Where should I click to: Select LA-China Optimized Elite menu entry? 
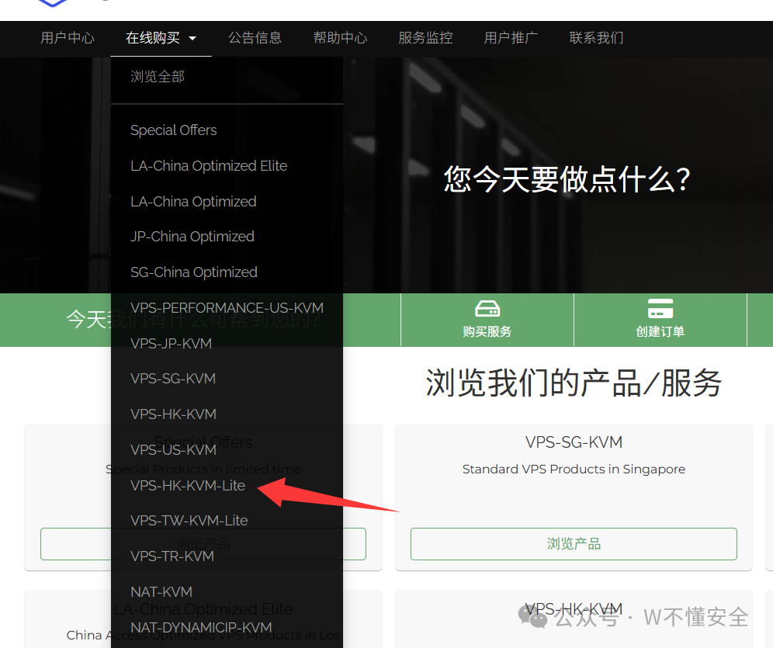[209, 166]
